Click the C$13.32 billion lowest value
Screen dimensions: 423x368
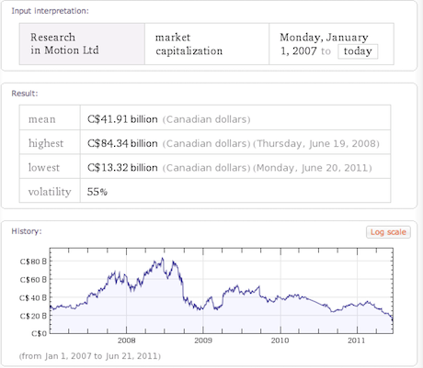pyautogui.click(x=122, y=168)
